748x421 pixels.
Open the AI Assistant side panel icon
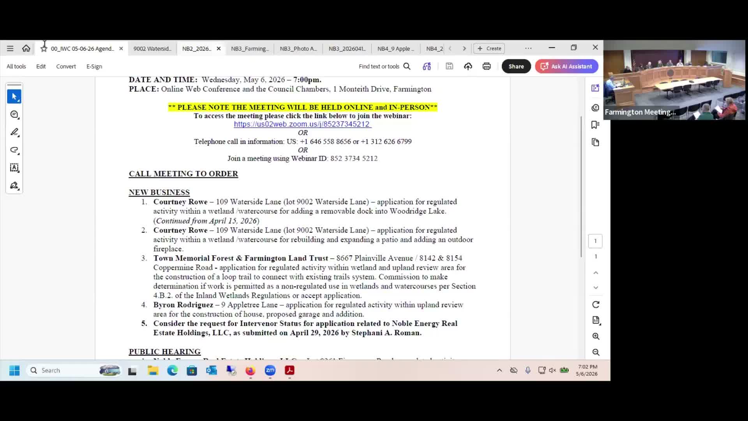click(595, 88)
